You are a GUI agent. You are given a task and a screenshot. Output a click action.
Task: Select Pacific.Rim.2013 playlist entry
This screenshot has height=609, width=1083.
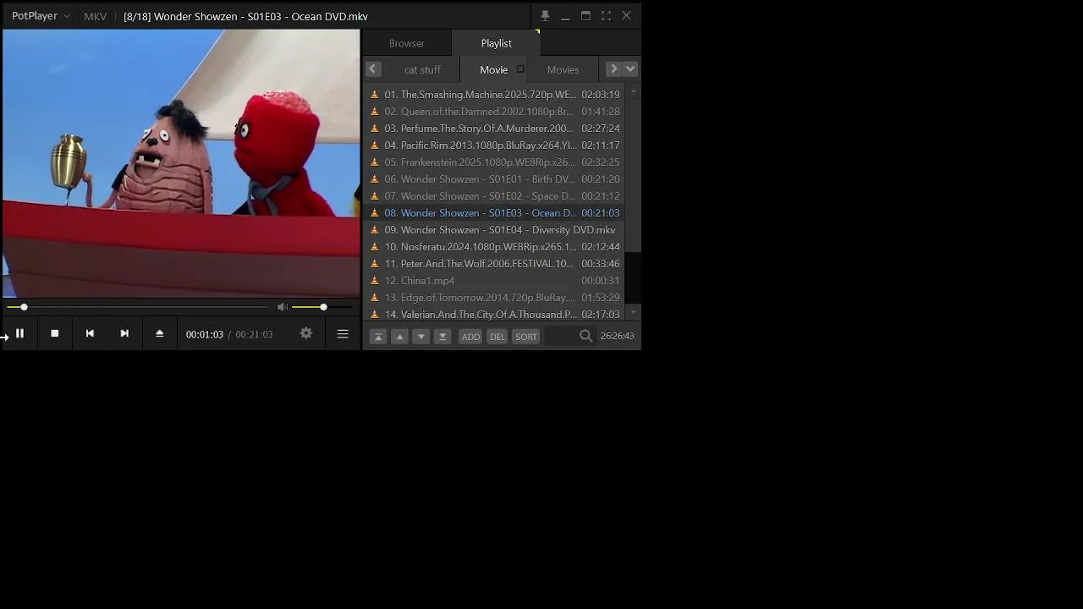pos(494,145)
